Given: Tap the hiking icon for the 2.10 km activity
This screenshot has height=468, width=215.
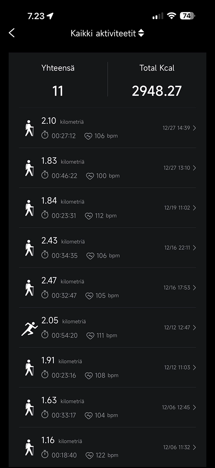Looking at the screenshot, I should point(29,128).
